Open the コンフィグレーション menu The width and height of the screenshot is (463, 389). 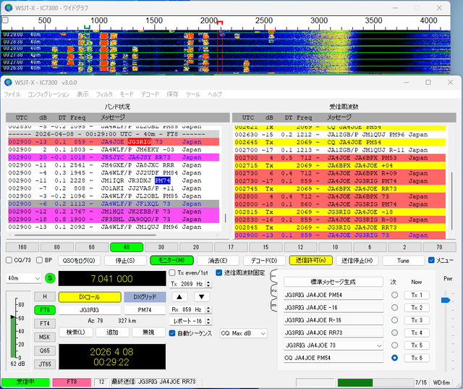[x=48, y=94]
